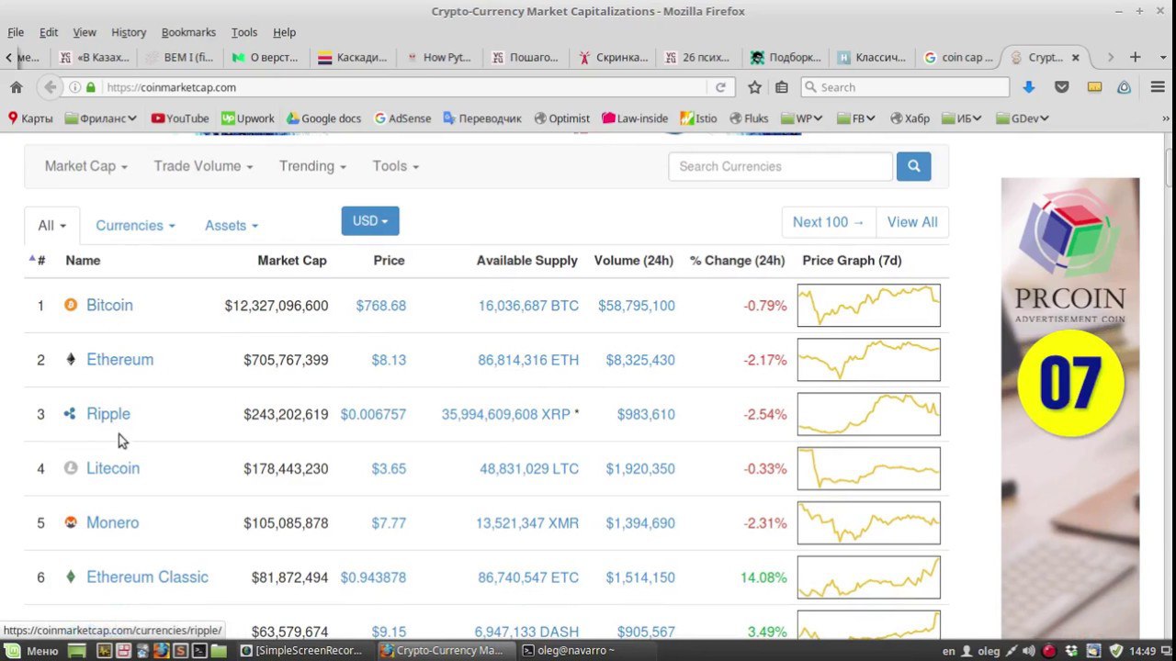Open the History menu
Viewport: 1176px width, 661px height.
(129, 32)
